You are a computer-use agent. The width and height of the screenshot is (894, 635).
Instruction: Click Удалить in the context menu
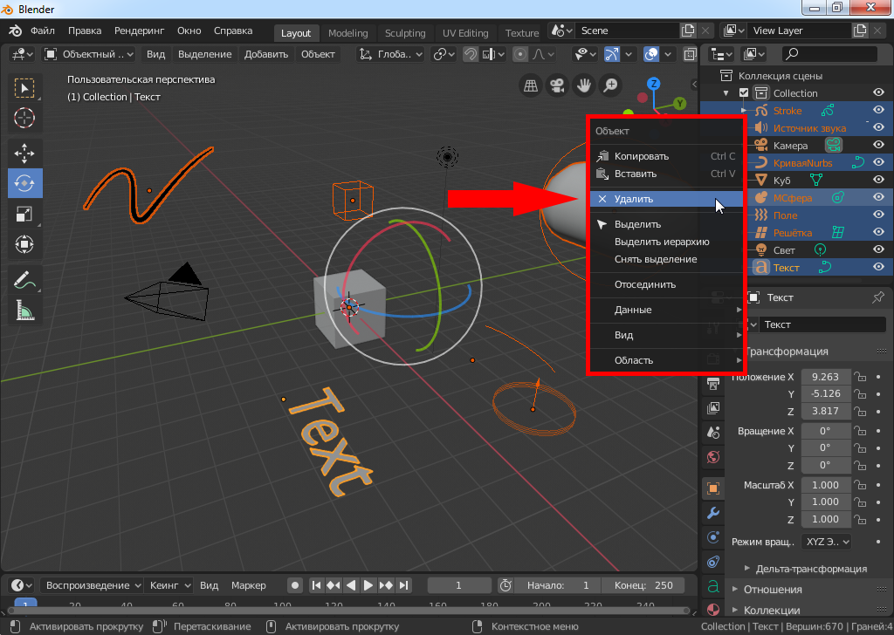coord(634,199)
